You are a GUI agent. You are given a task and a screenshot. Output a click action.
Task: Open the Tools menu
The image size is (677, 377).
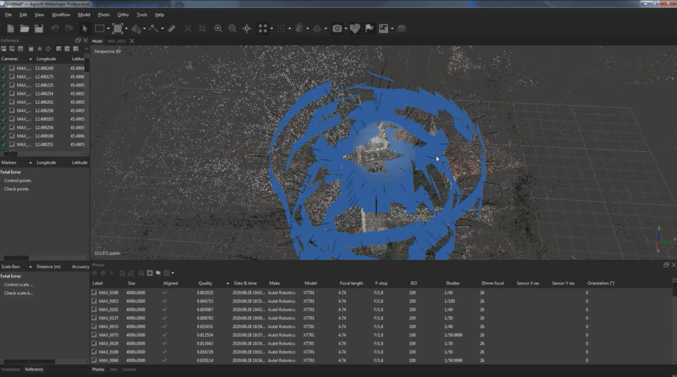[141, 15]
